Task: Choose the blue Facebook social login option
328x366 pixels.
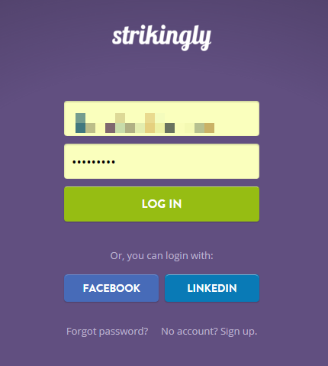Action: [x=111, y=288]
